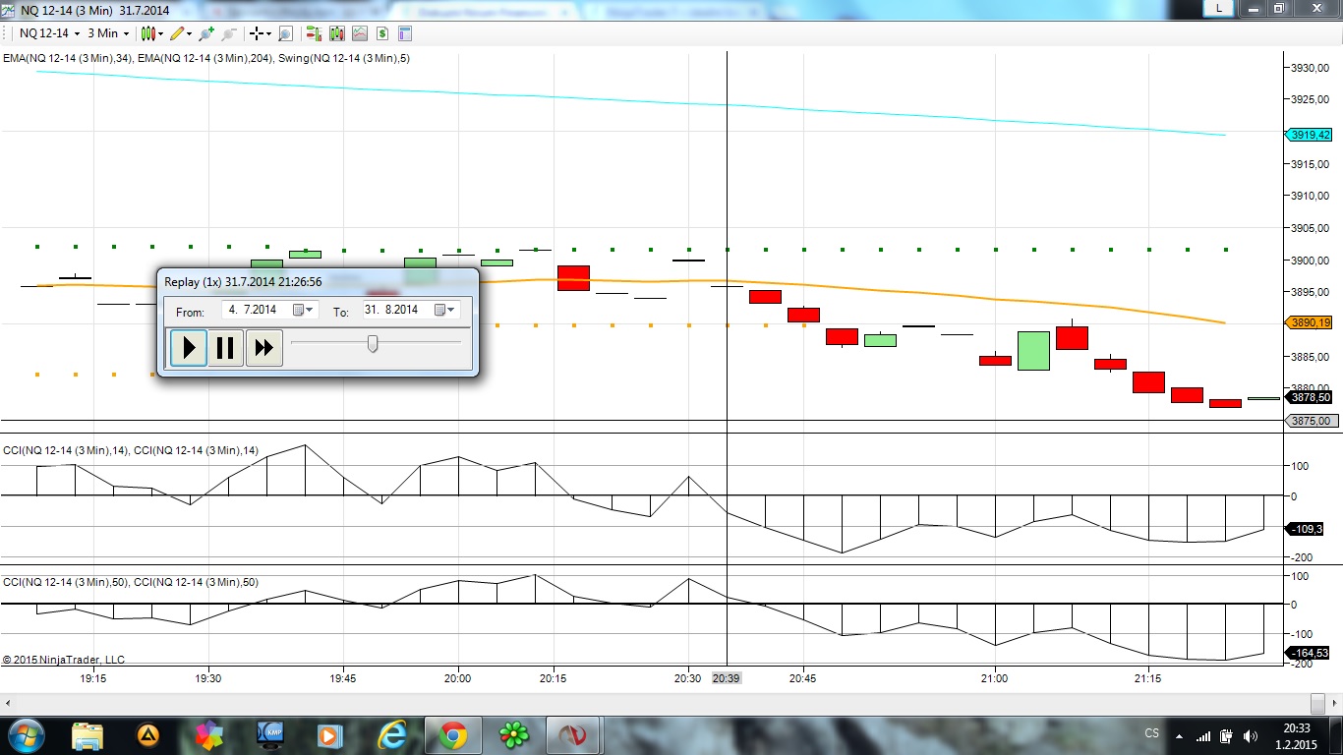Viewport: 1343px width, 755px height.
Task: Open the candlestick chart style menu
Action: pos(152,33)
